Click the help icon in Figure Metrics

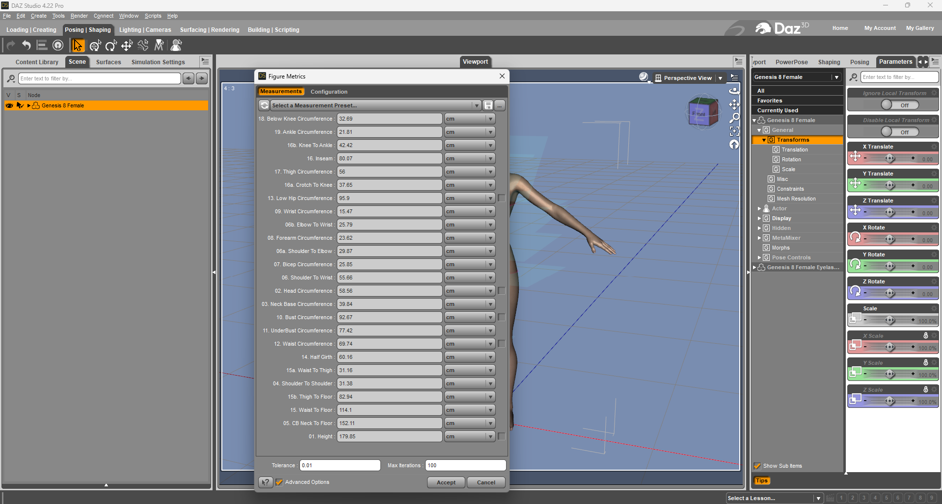pos(266,482)
